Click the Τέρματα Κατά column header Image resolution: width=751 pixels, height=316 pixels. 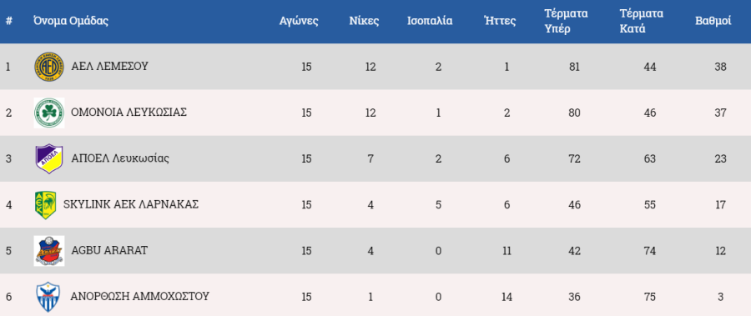[642, 21]
